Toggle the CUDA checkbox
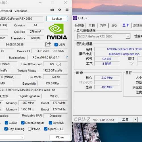Screen dimensions: 142x142 6,123
